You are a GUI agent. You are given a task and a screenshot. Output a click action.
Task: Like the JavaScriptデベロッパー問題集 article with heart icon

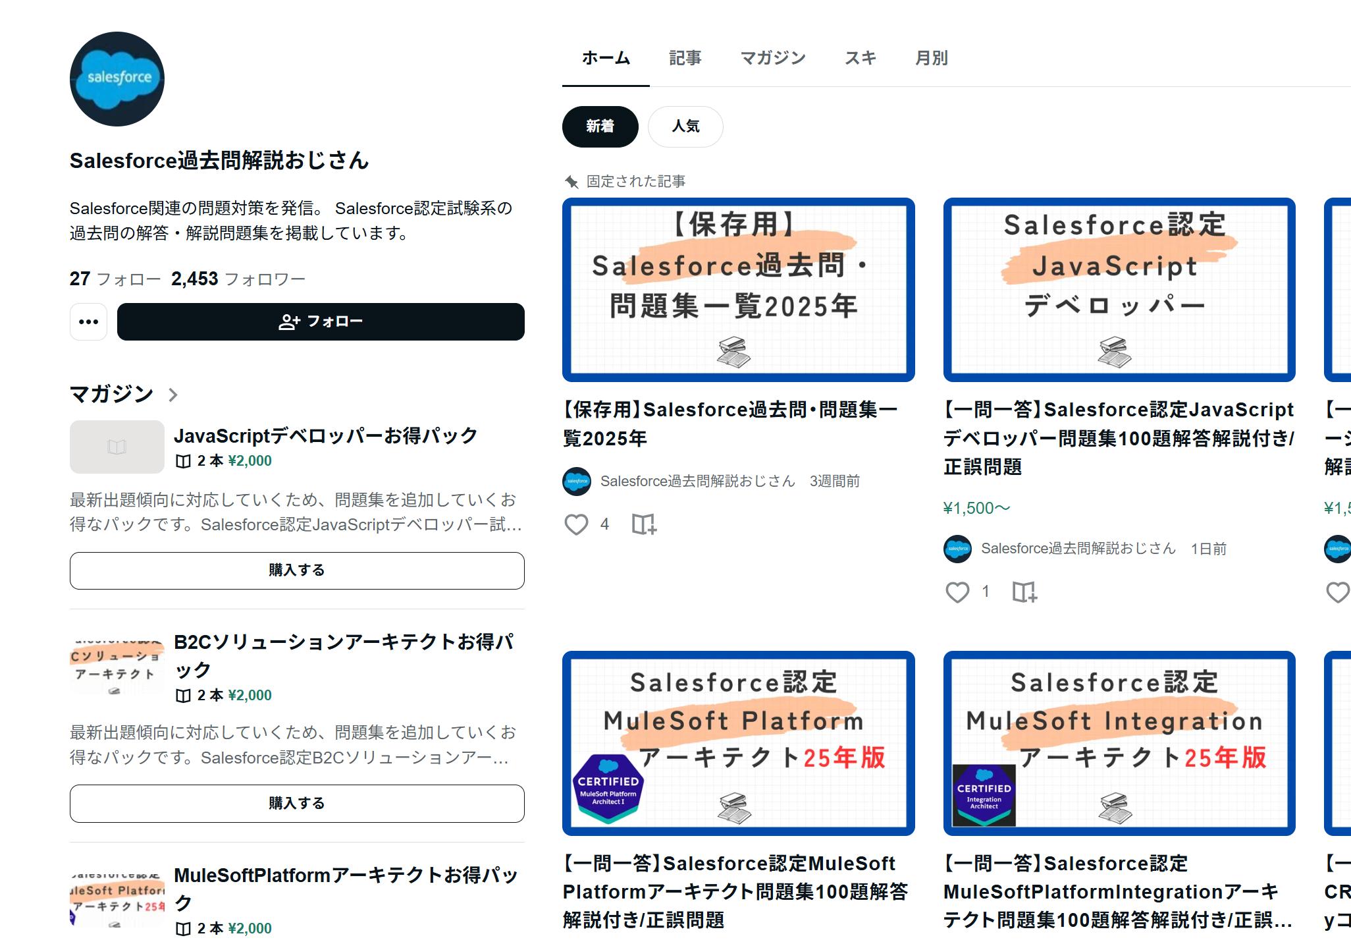[957, 592]
